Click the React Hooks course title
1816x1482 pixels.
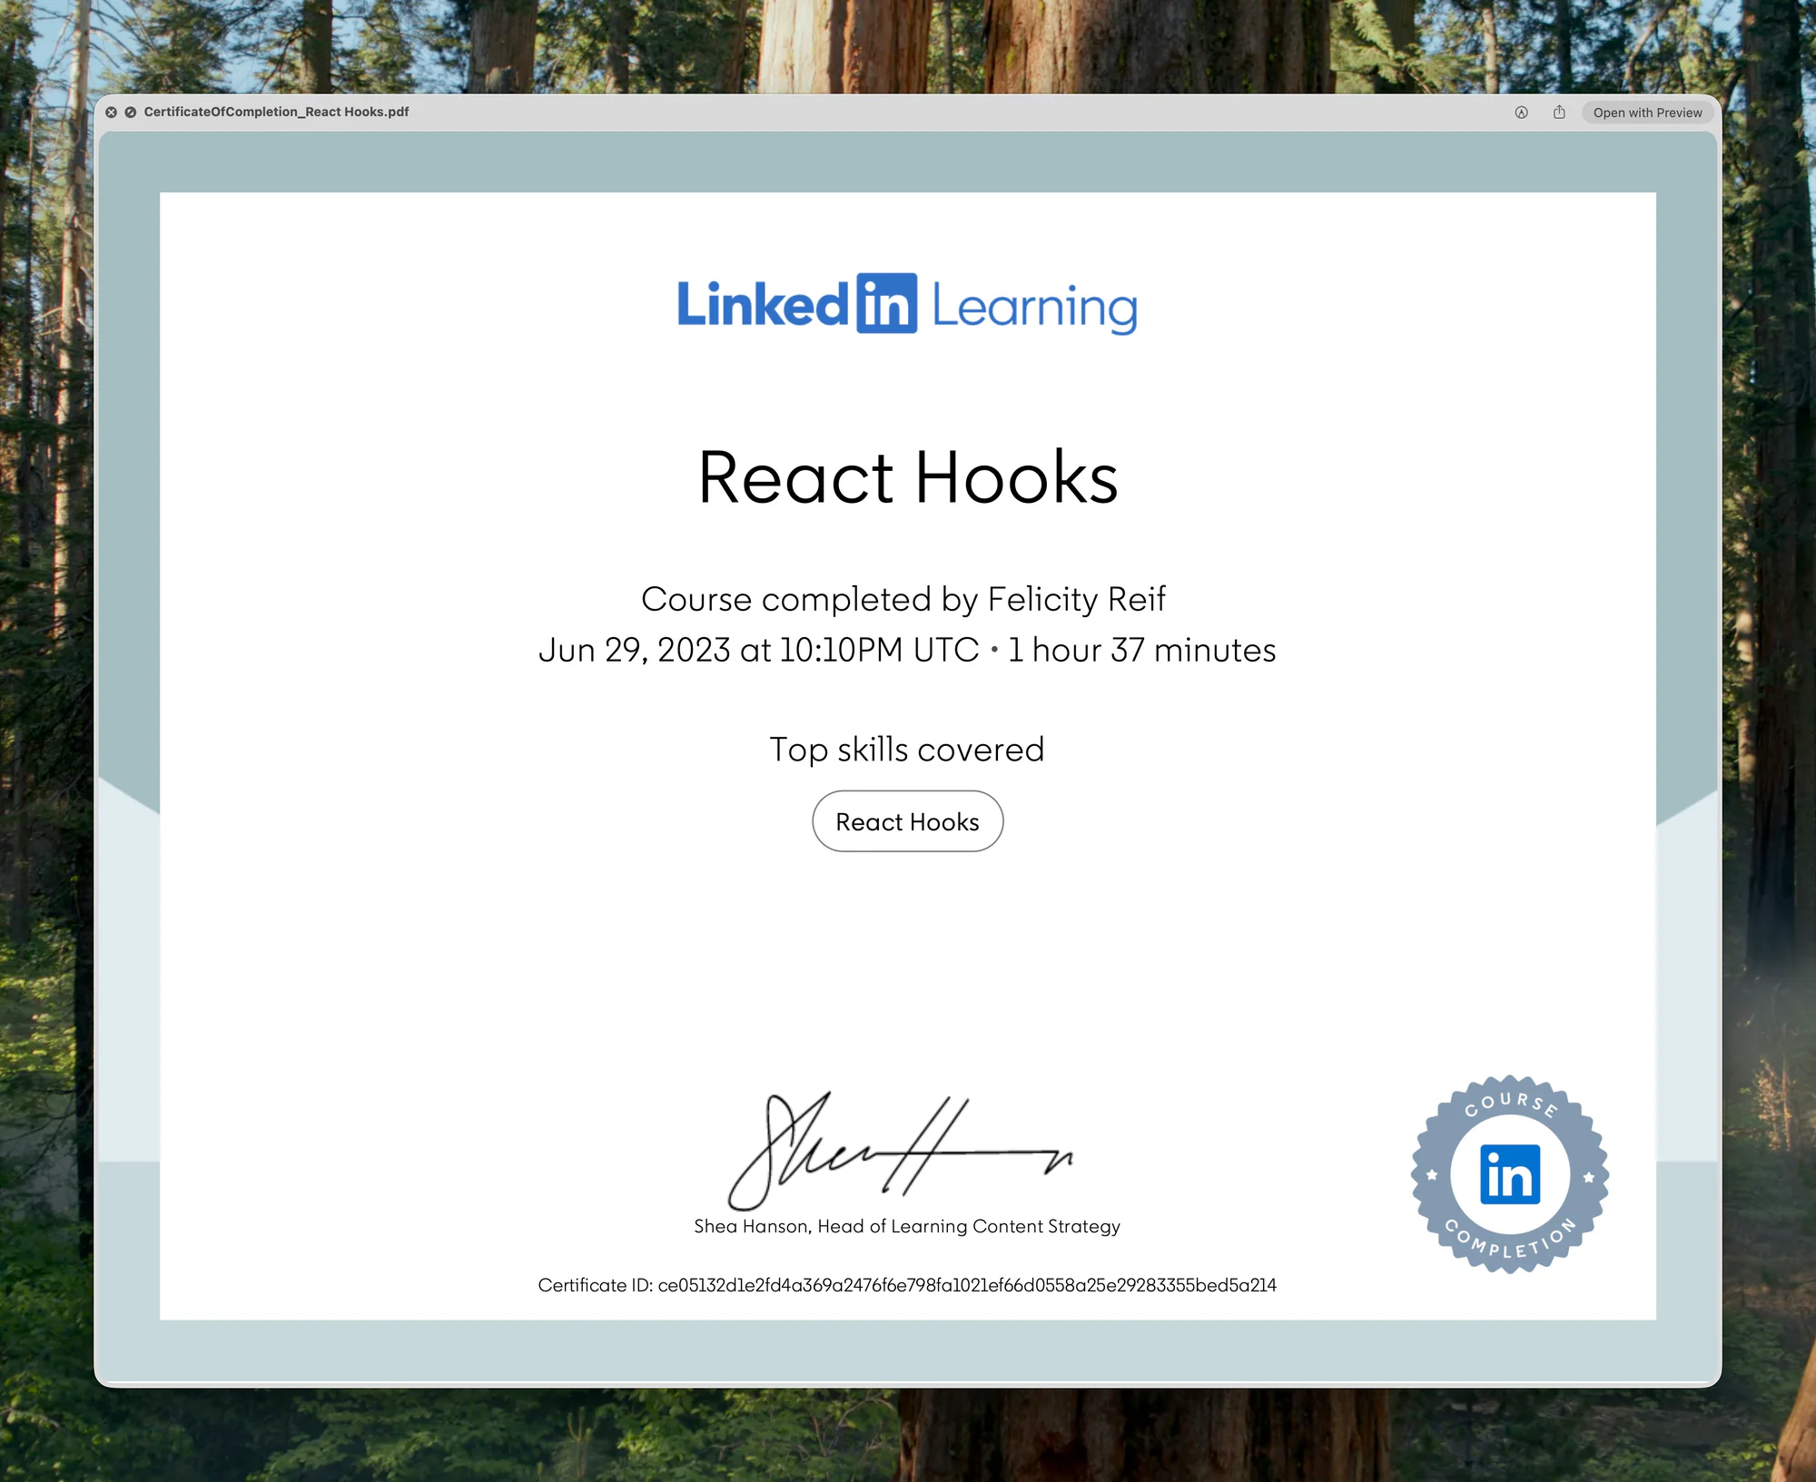point(908,477)
